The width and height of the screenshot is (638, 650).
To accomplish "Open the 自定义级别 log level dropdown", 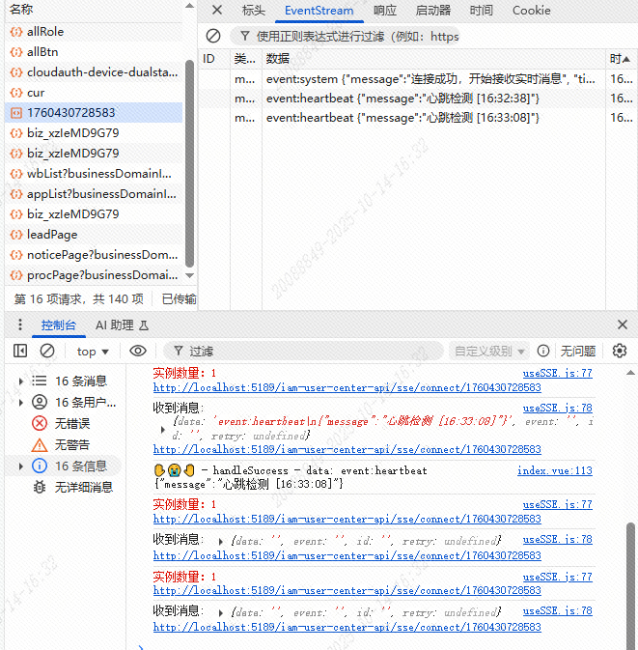I will point(490,352).
